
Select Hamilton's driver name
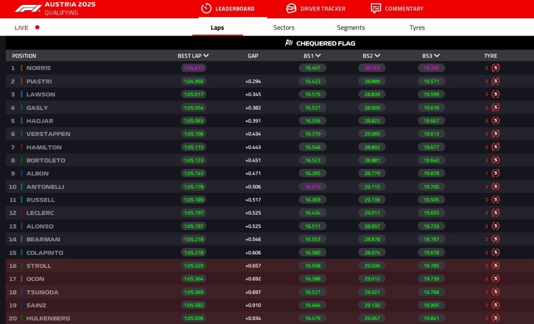pyautogui.click(x=44, y=147)
